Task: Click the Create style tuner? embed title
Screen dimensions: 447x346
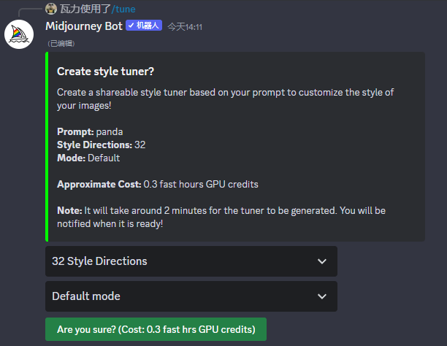Action: (x=105, y=72)
